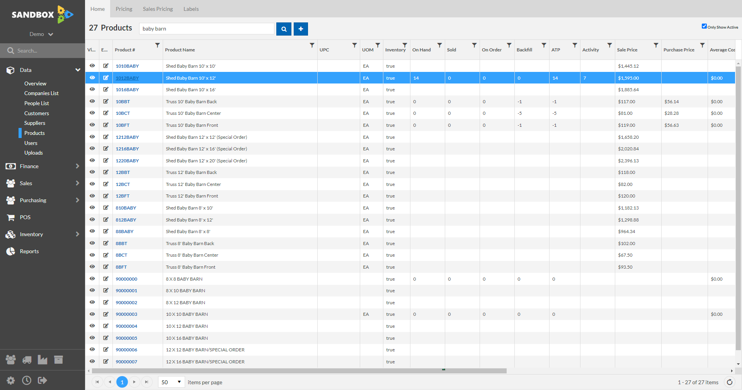Viewport: 742px width, 390px height.
Task: Open the Inventory column filter dropdown
Action: coord(405,45)
